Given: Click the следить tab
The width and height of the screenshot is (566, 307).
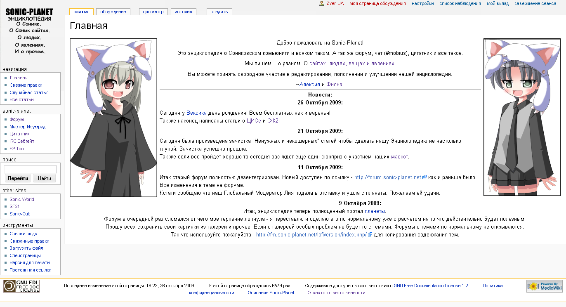Looking at the screenshot, I should [x=219, y=12].
